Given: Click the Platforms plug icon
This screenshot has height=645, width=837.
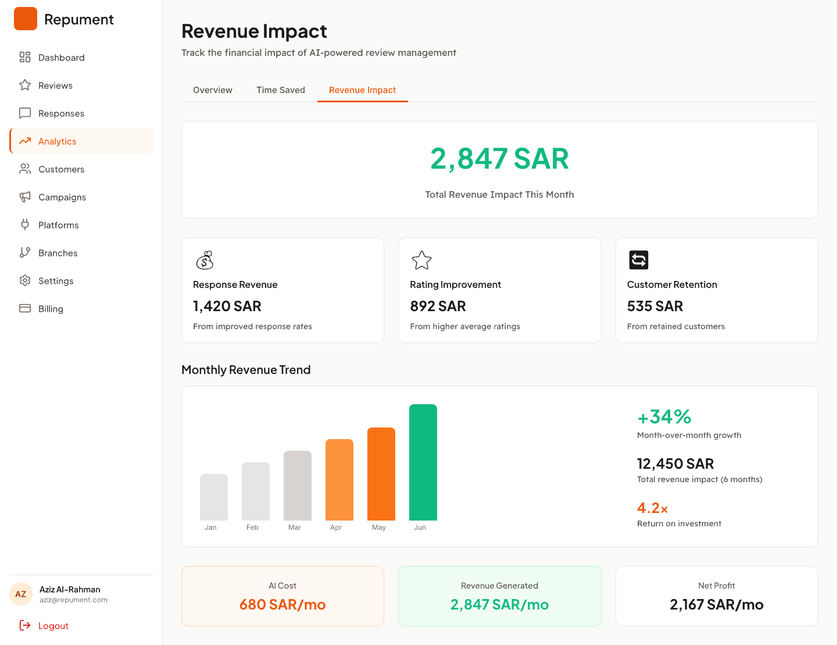Looking at the screenshot, I should click(25, 224).
